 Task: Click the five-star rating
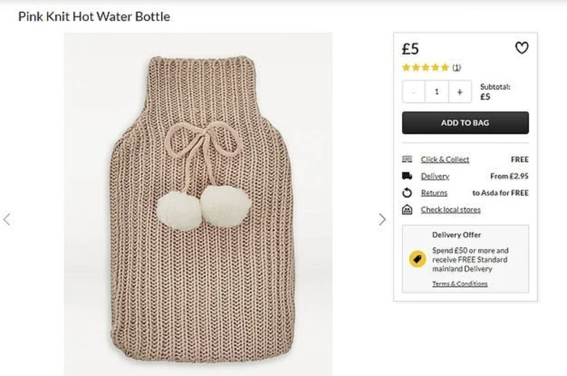425,67
